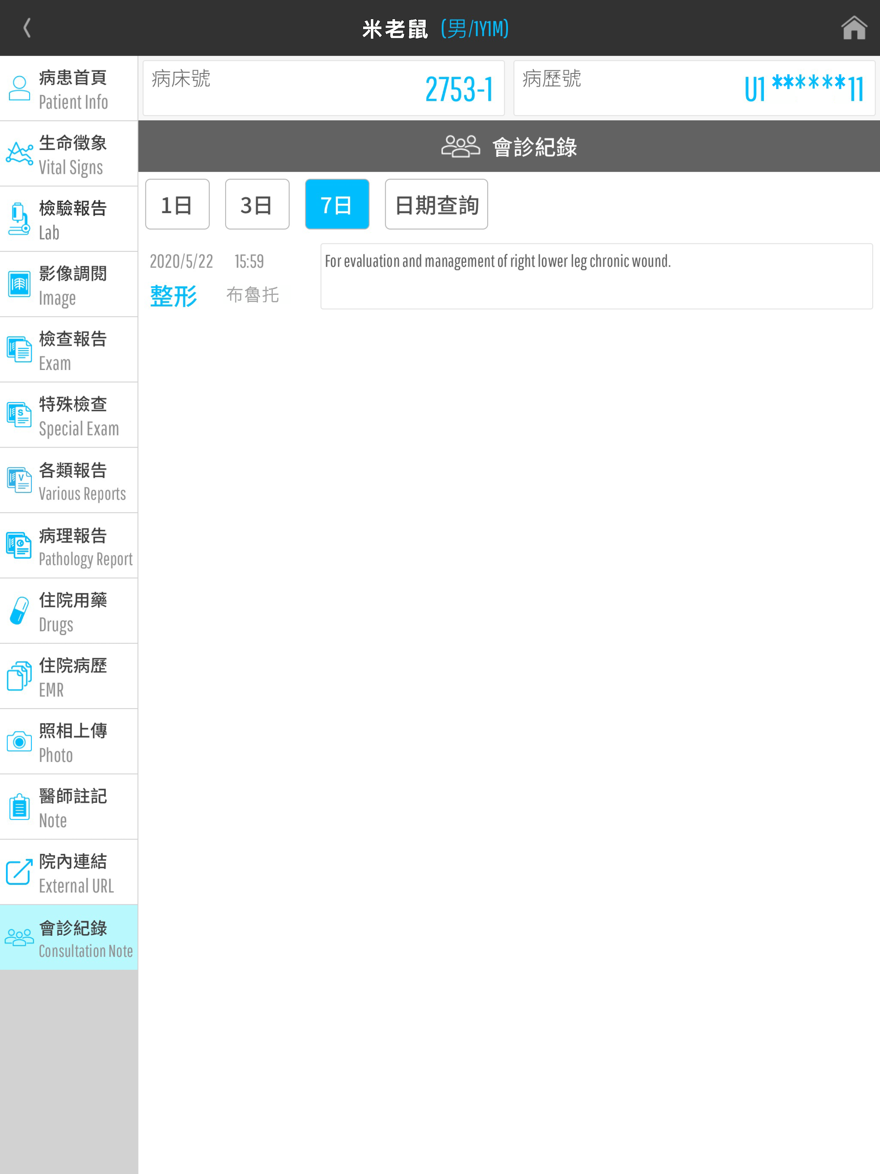Click the 病歷號 U1******11 field

[x=694, y=88]
